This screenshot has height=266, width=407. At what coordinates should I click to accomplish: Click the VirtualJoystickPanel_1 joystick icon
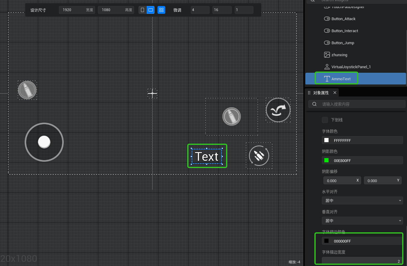coord(327,67)
